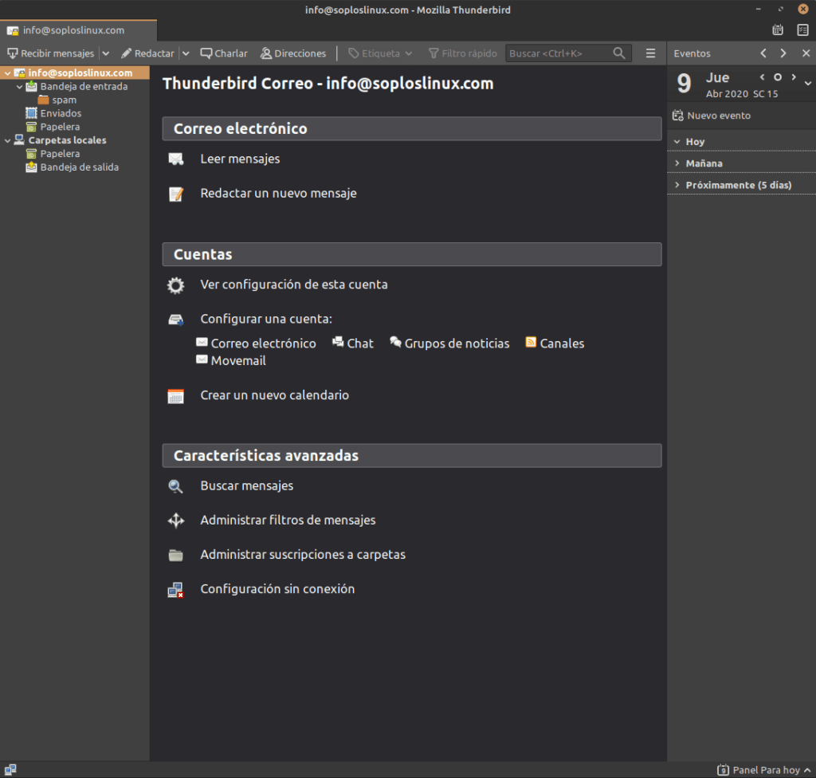Select the Bandeja de entrada folder
Image resolution: width=816 pixels, height=778 pixels.
(83, 86)
